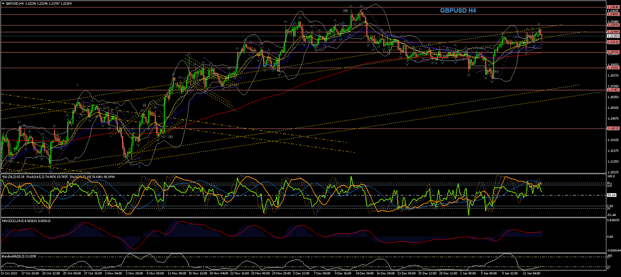The width and height of the screenshot is (621, 277).
Task: Click the 1.24646 price level tag
Action: pos(613,7)
